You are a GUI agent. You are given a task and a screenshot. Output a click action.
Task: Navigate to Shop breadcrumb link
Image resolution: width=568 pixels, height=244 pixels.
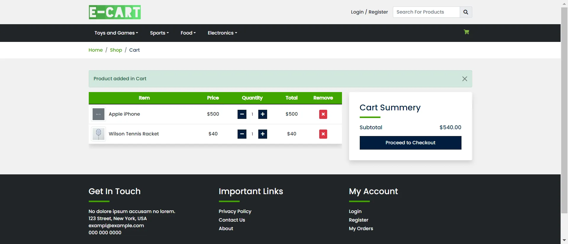[x=116, y=50]
